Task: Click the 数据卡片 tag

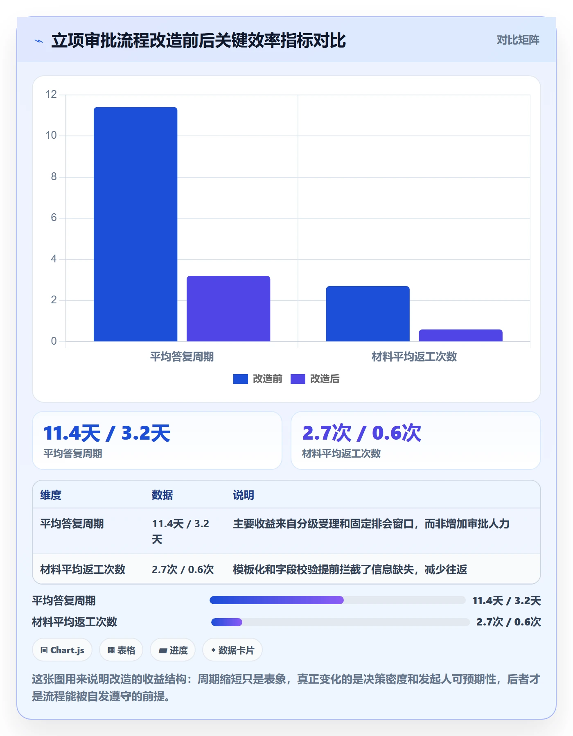Action: point(232,650)
